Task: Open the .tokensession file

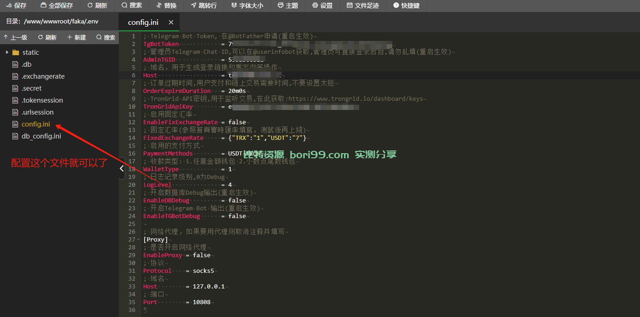Action: 42,100
